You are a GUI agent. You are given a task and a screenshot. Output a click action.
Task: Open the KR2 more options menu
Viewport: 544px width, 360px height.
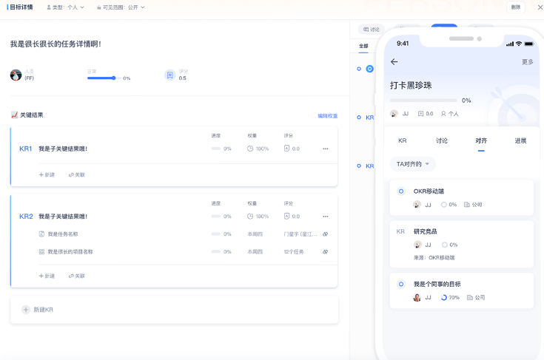[x=326, y=216]
